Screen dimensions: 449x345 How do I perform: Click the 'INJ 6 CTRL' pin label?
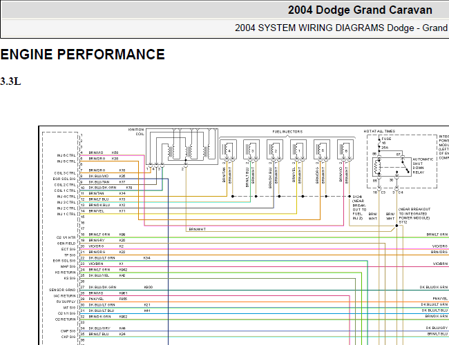pyautogui.click(x=66, y=156)
